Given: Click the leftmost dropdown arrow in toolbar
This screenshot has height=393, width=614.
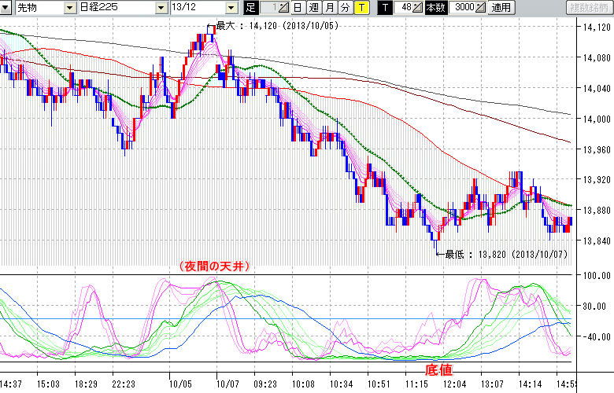Looking at the screenshot, I should click(x=6, y=8).
